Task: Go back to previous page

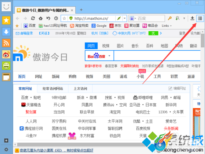Action: 18,19
